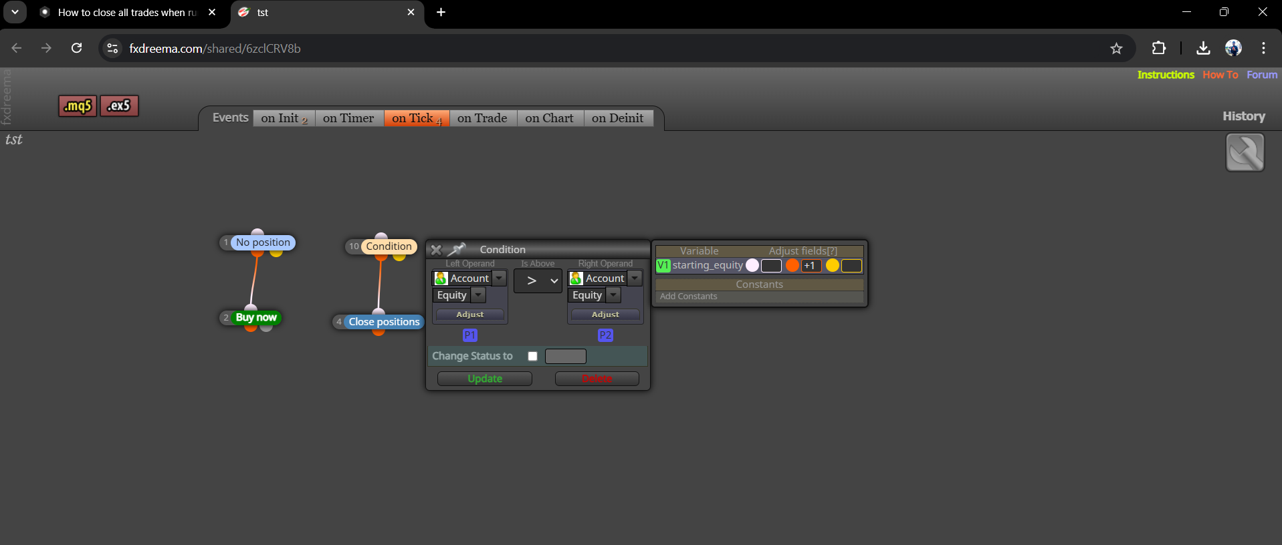Open Left Operand Equity dropdown arrow

point(478,295)
